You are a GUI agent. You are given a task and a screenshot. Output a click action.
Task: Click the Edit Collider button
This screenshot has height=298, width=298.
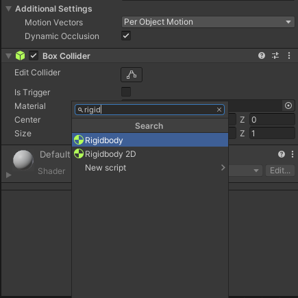[132, 75]
